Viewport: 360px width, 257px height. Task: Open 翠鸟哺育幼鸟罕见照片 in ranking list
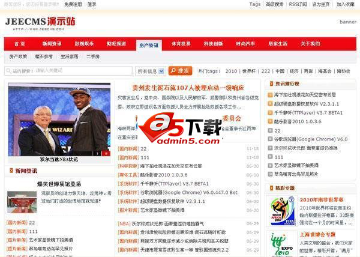[x=296, y=174]
